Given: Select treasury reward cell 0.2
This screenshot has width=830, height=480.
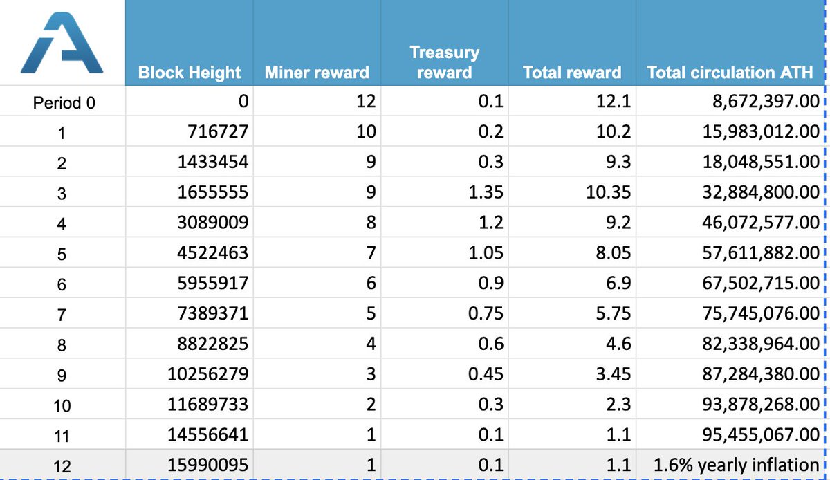Looking at the screenshot, I should (444, 132).
